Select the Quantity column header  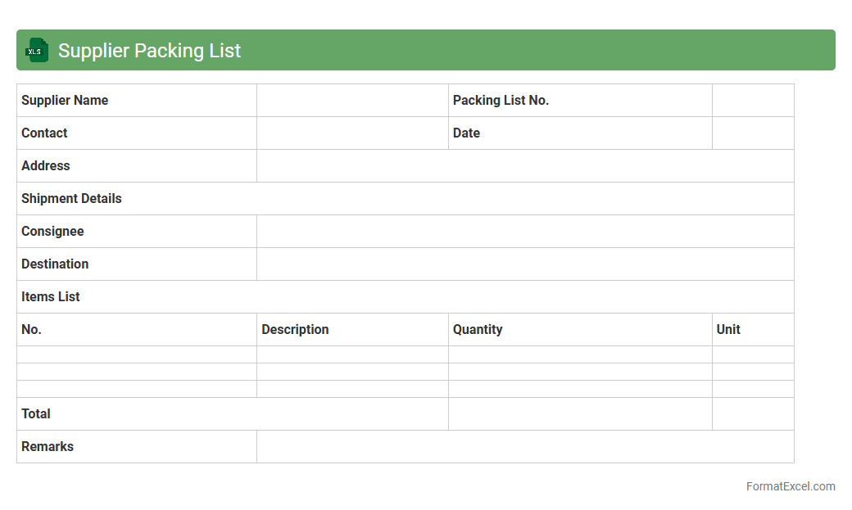pyautogui.click(x=478, y=330)
